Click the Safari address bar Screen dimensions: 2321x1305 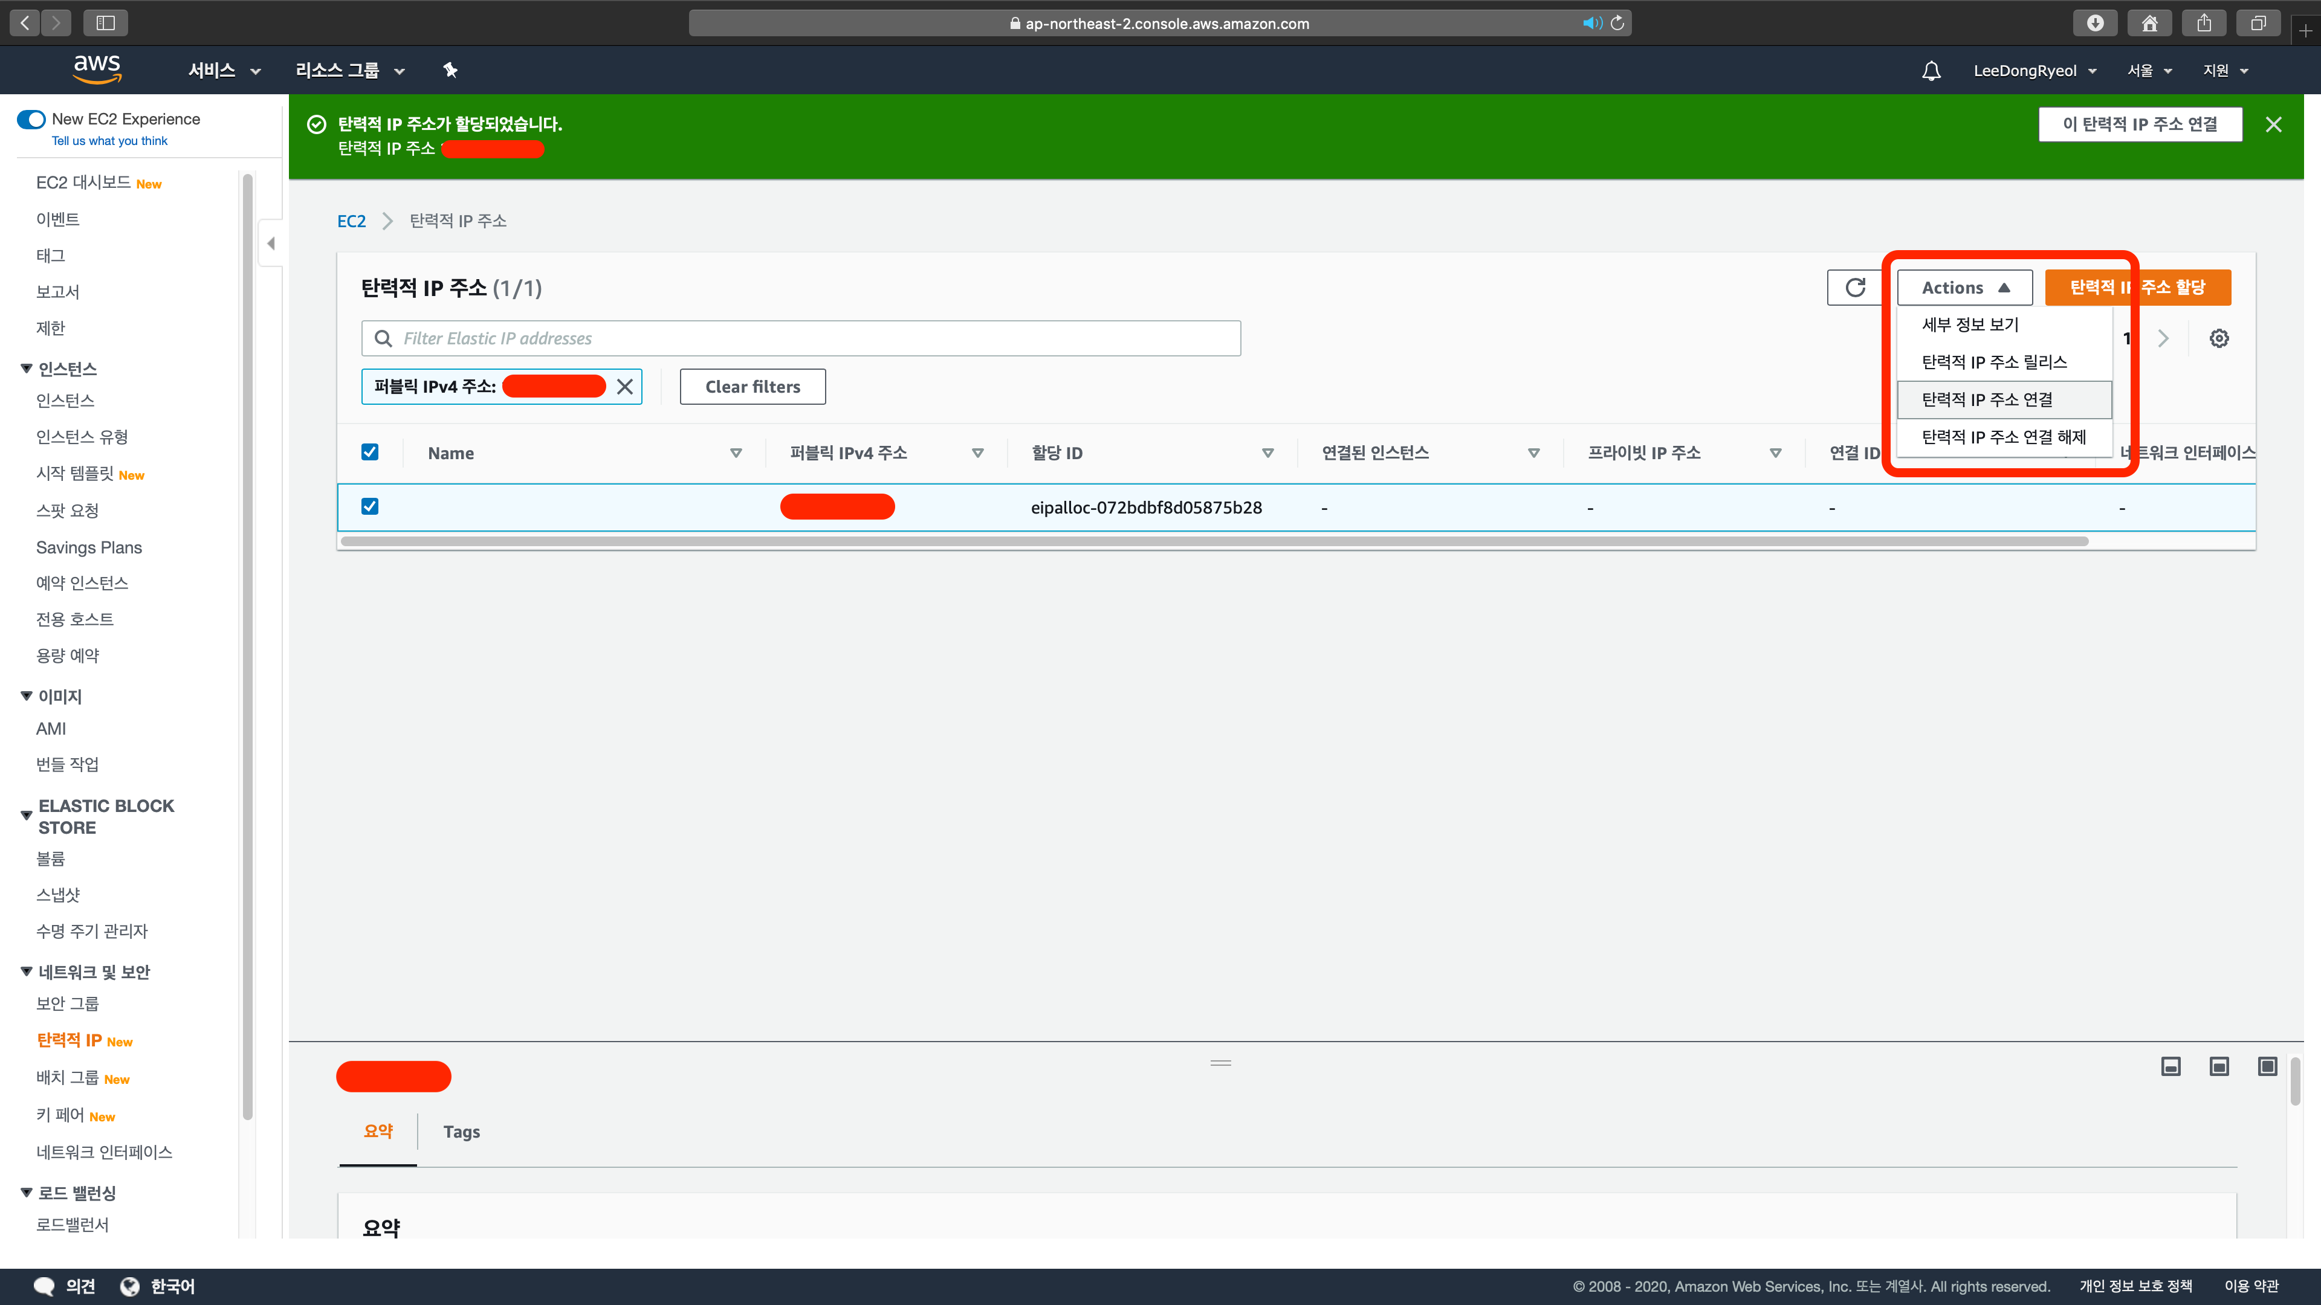tap(1160, 24)
